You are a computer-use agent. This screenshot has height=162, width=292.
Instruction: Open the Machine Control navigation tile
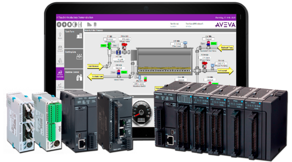pyautogui.click(x=74, y=75)
